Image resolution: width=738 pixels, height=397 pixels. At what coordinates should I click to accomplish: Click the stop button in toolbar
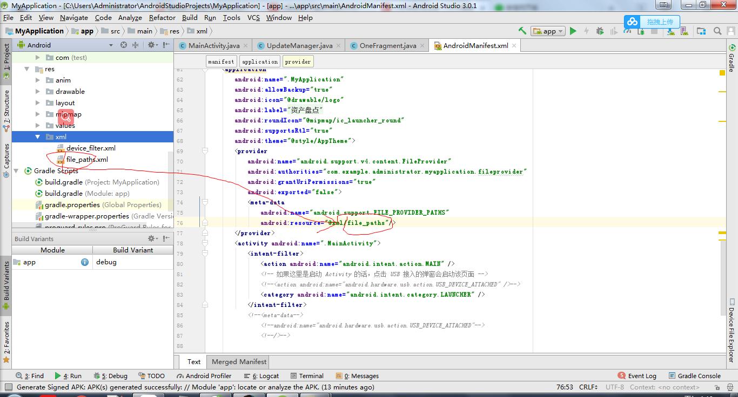pyautogui.click(x=654, y=31)
